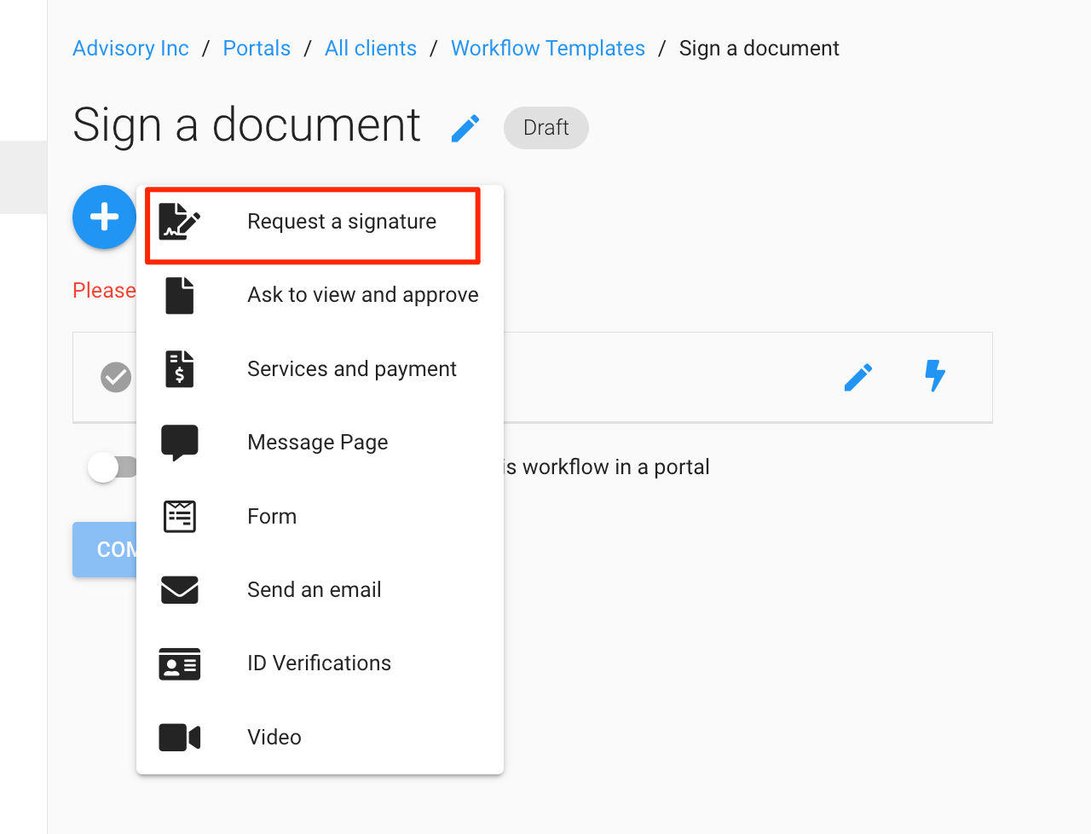Choose Services and payment option
This screenshot has width=1091, height=834.
[351, 369]
